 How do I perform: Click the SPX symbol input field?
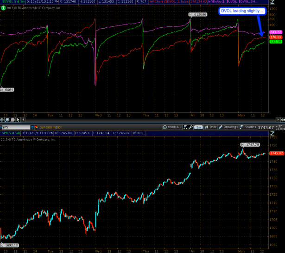(16, 127)
